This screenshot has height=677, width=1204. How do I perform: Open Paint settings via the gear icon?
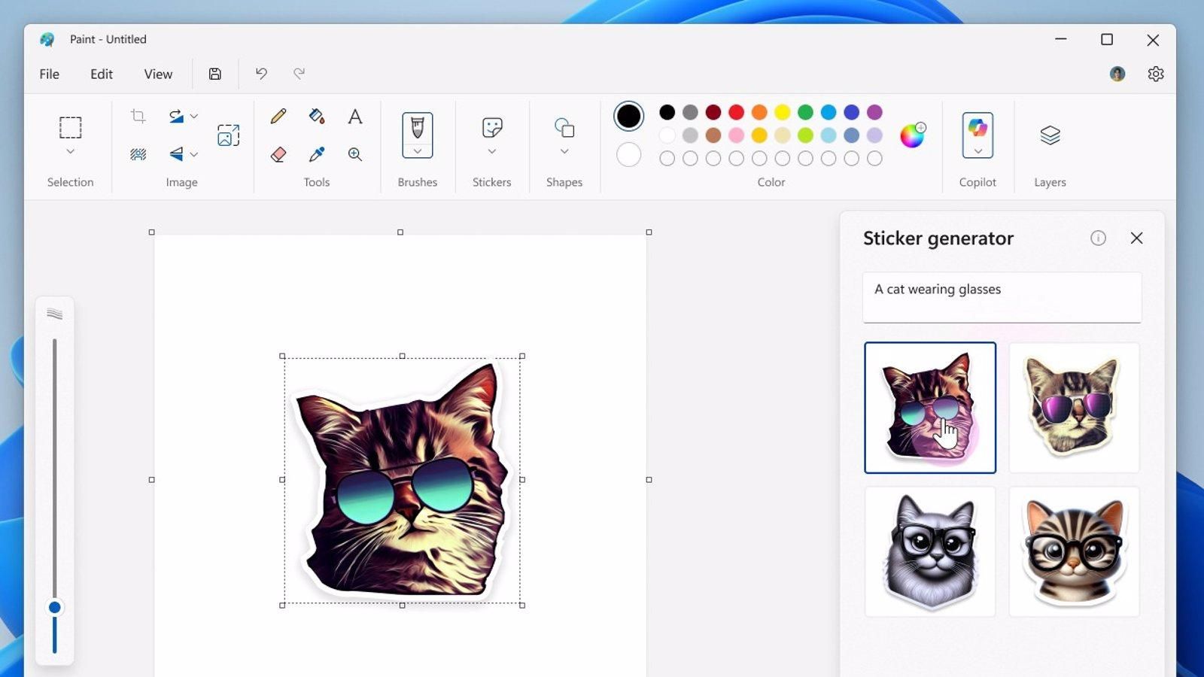coord(1155,73)
